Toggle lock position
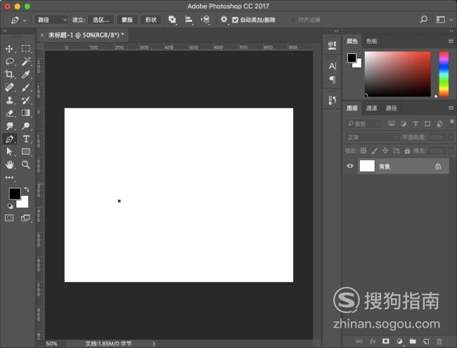This screenshot has width=457, height=348. click(x=385, y=150)
